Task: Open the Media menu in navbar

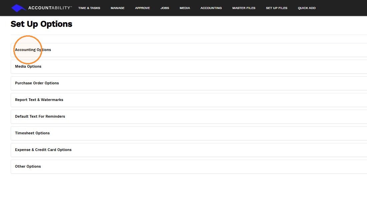Action: tap(185, 8)
